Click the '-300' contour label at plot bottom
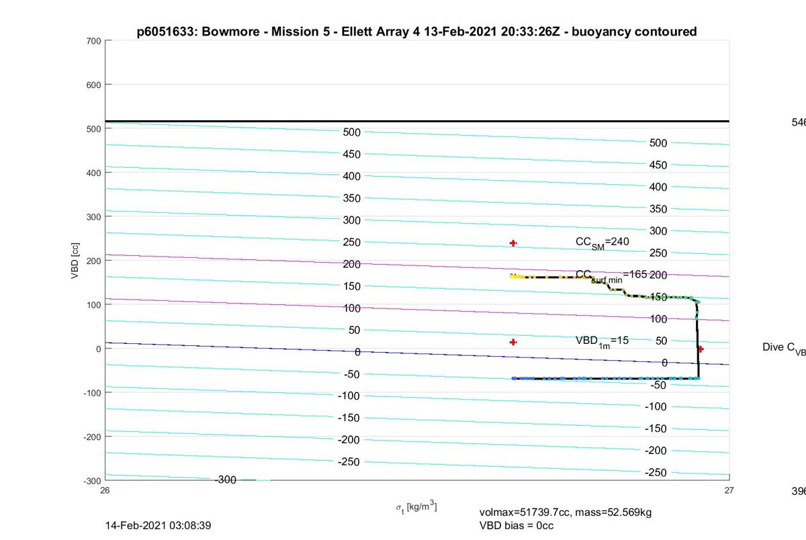Screen dimensions: 806x540 pos(226,480)
